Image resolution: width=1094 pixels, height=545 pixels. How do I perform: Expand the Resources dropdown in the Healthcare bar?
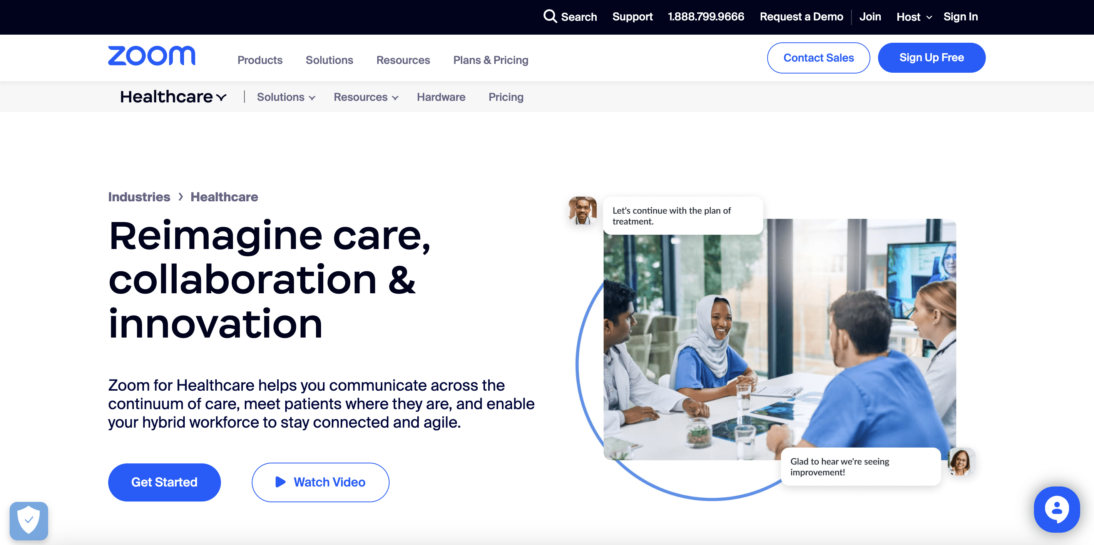coord(366,97)
